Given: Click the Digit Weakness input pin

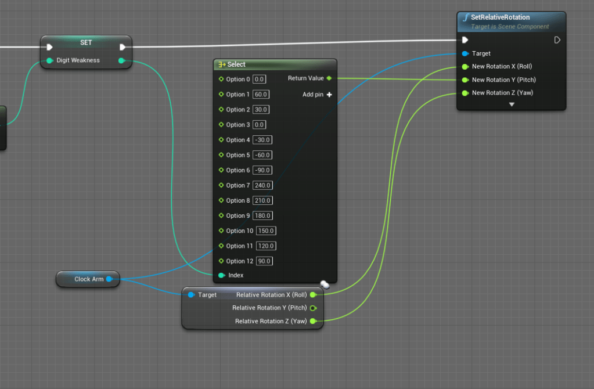Looking at the screenshot, I should (x=50, y=60).
